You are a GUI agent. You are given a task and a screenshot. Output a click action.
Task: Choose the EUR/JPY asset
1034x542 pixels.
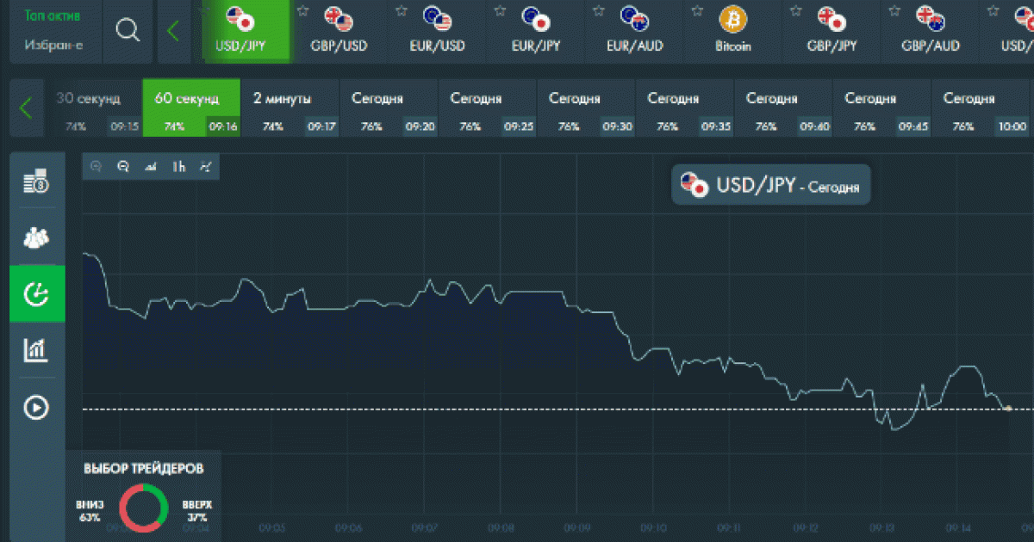point(536,32)
